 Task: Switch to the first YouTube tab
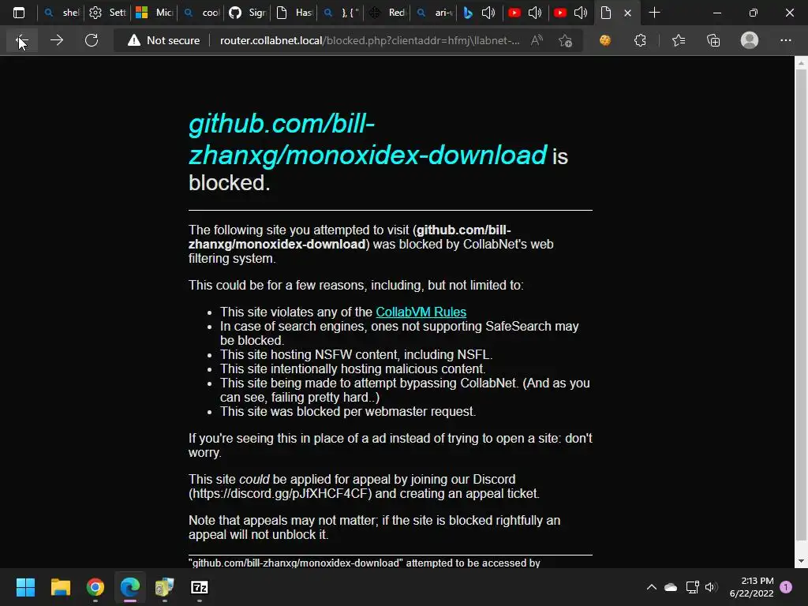(x=514, y=13)
